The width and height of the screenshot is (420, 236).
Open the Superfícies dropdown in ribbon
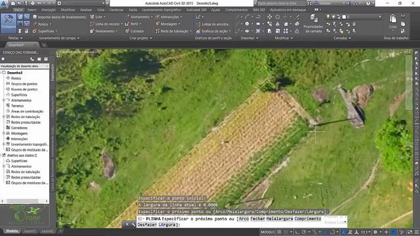[x=45, y=31]
